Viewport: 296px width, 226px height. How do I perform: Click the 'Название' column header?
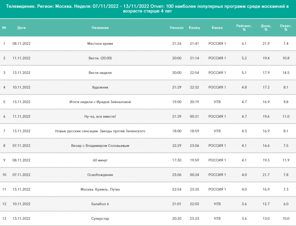(100, 28)
